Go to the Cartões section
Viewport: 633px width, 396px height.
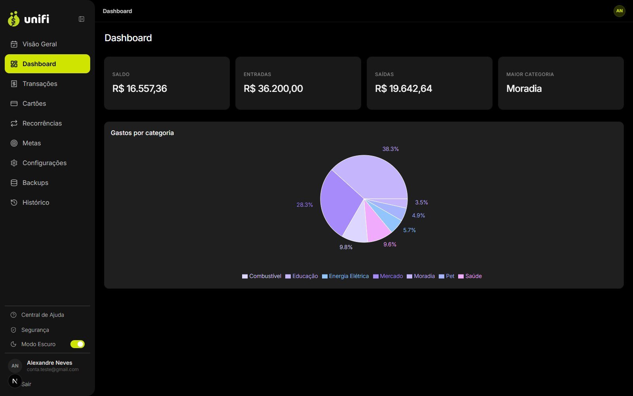(47, 103)
